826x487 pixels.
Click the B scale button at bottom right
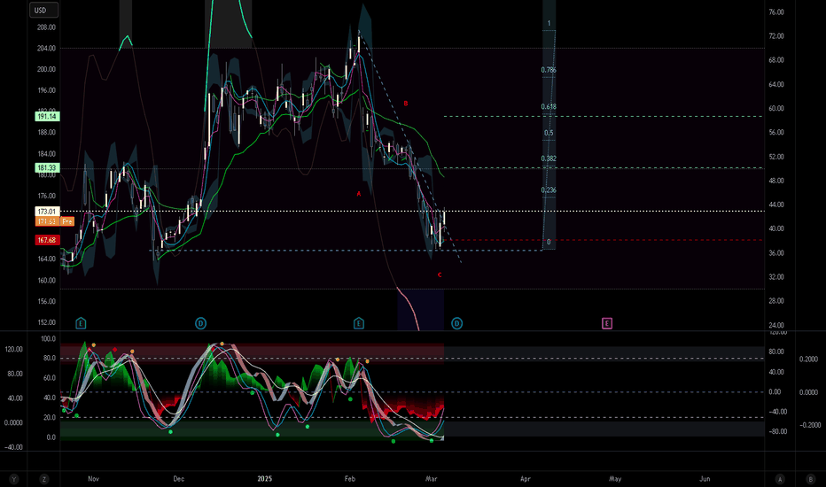811,479
